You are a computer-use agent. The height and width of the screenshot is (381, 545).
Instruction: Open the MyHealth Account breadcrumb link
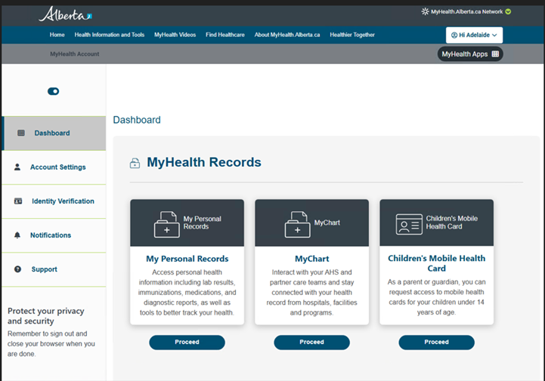click(74, 54)
